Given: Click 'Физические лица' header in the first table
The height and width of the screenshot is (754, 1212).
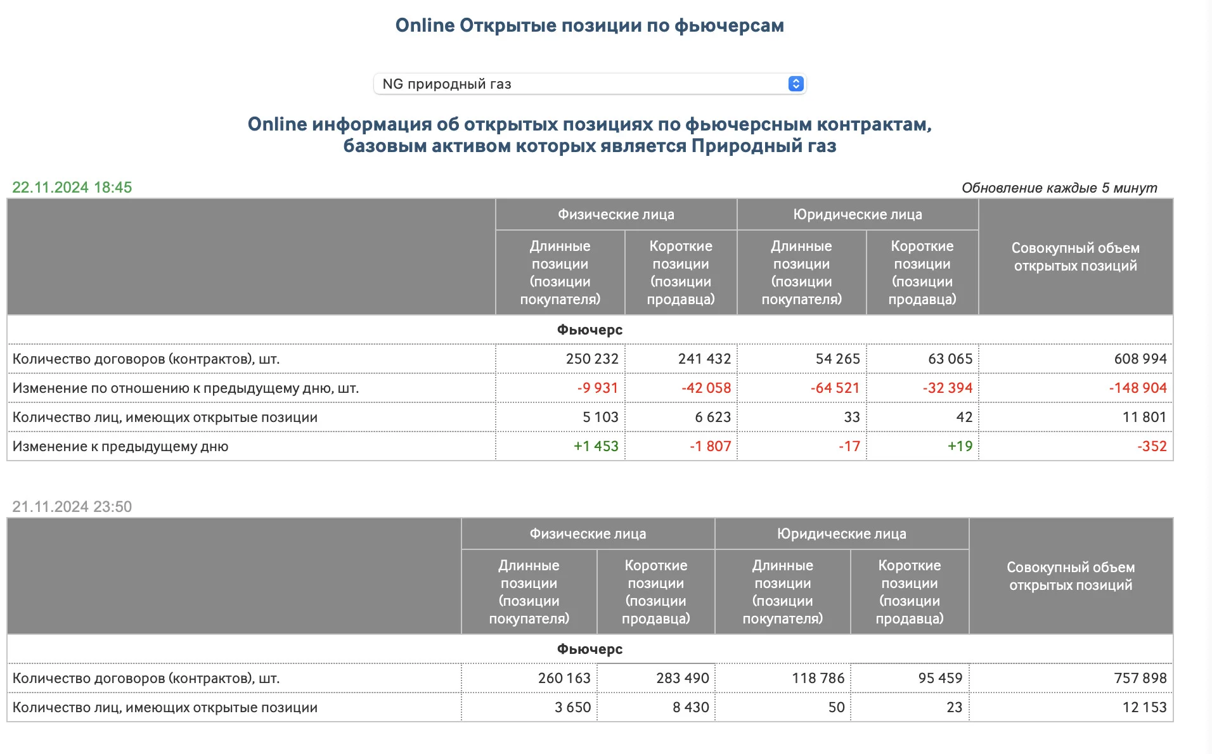Looking at the screenshot, I should (x=616, y=215).
